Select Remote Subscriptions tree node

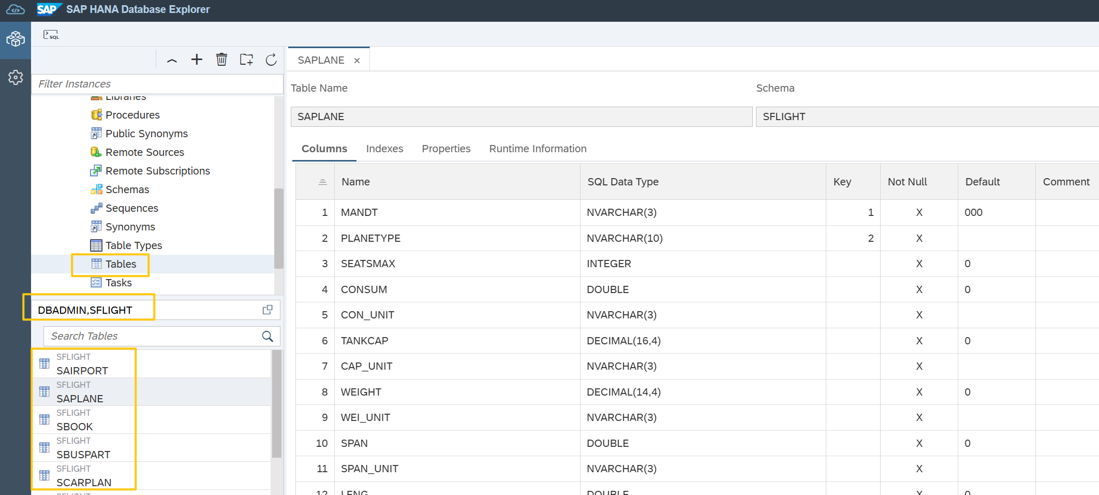pos(158,171)
